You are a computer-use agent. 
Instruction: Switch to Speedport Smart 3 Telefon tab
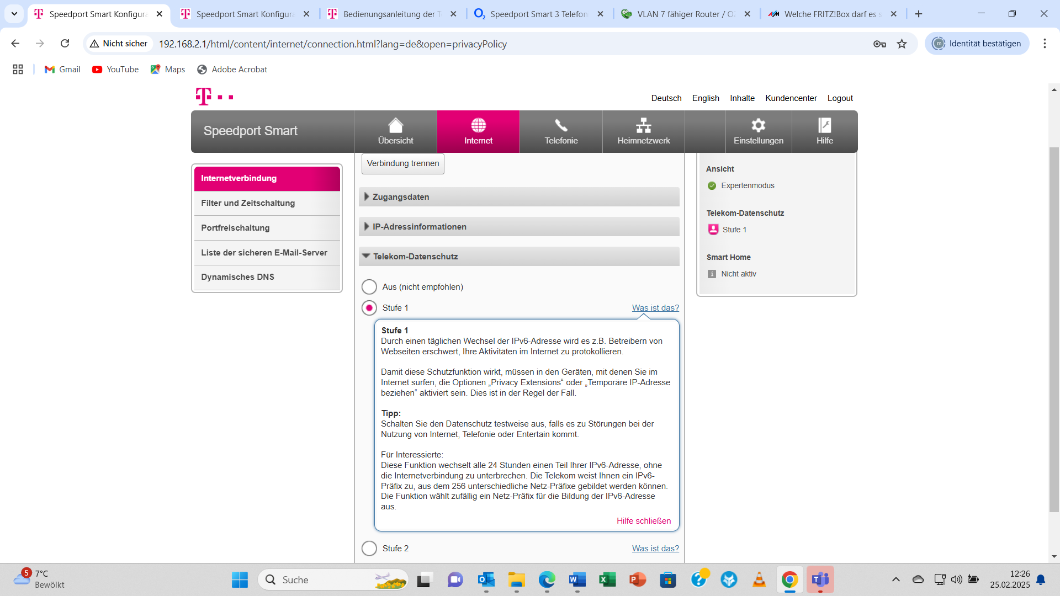[539, 14]
